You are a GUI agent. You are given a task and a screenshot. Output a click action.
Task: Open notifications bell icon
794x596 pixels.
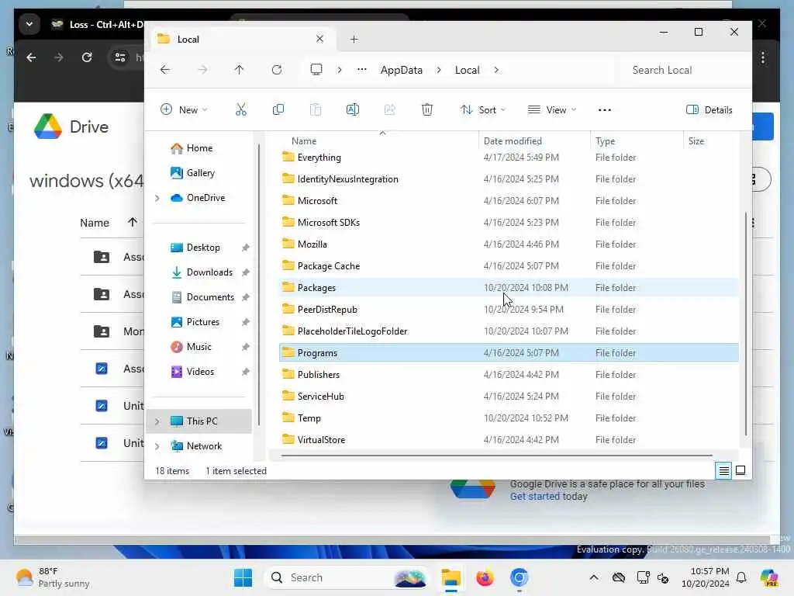pos(741,577)
